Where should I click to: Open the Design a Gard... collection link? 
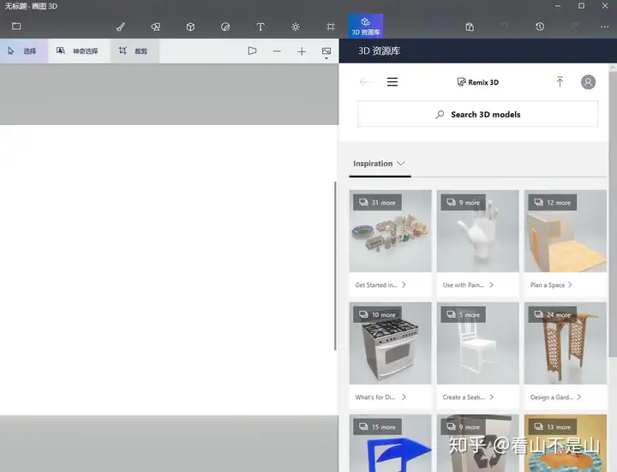[x=555, y=397]
